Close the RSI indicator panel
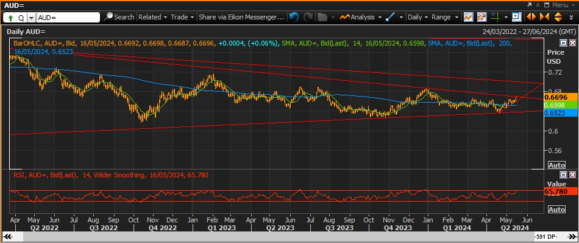The height and width of the screenshot is (243, 579). point(572,174)
